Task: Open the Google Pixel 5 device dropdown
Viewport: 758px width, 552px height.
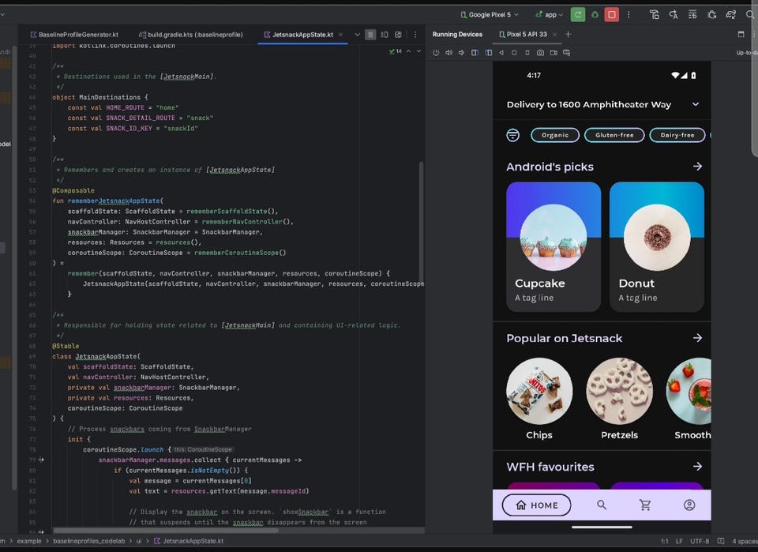Action: point(490,14)
